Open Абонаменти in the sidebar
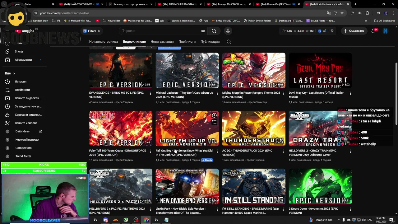398x224 pixels. 24,60
